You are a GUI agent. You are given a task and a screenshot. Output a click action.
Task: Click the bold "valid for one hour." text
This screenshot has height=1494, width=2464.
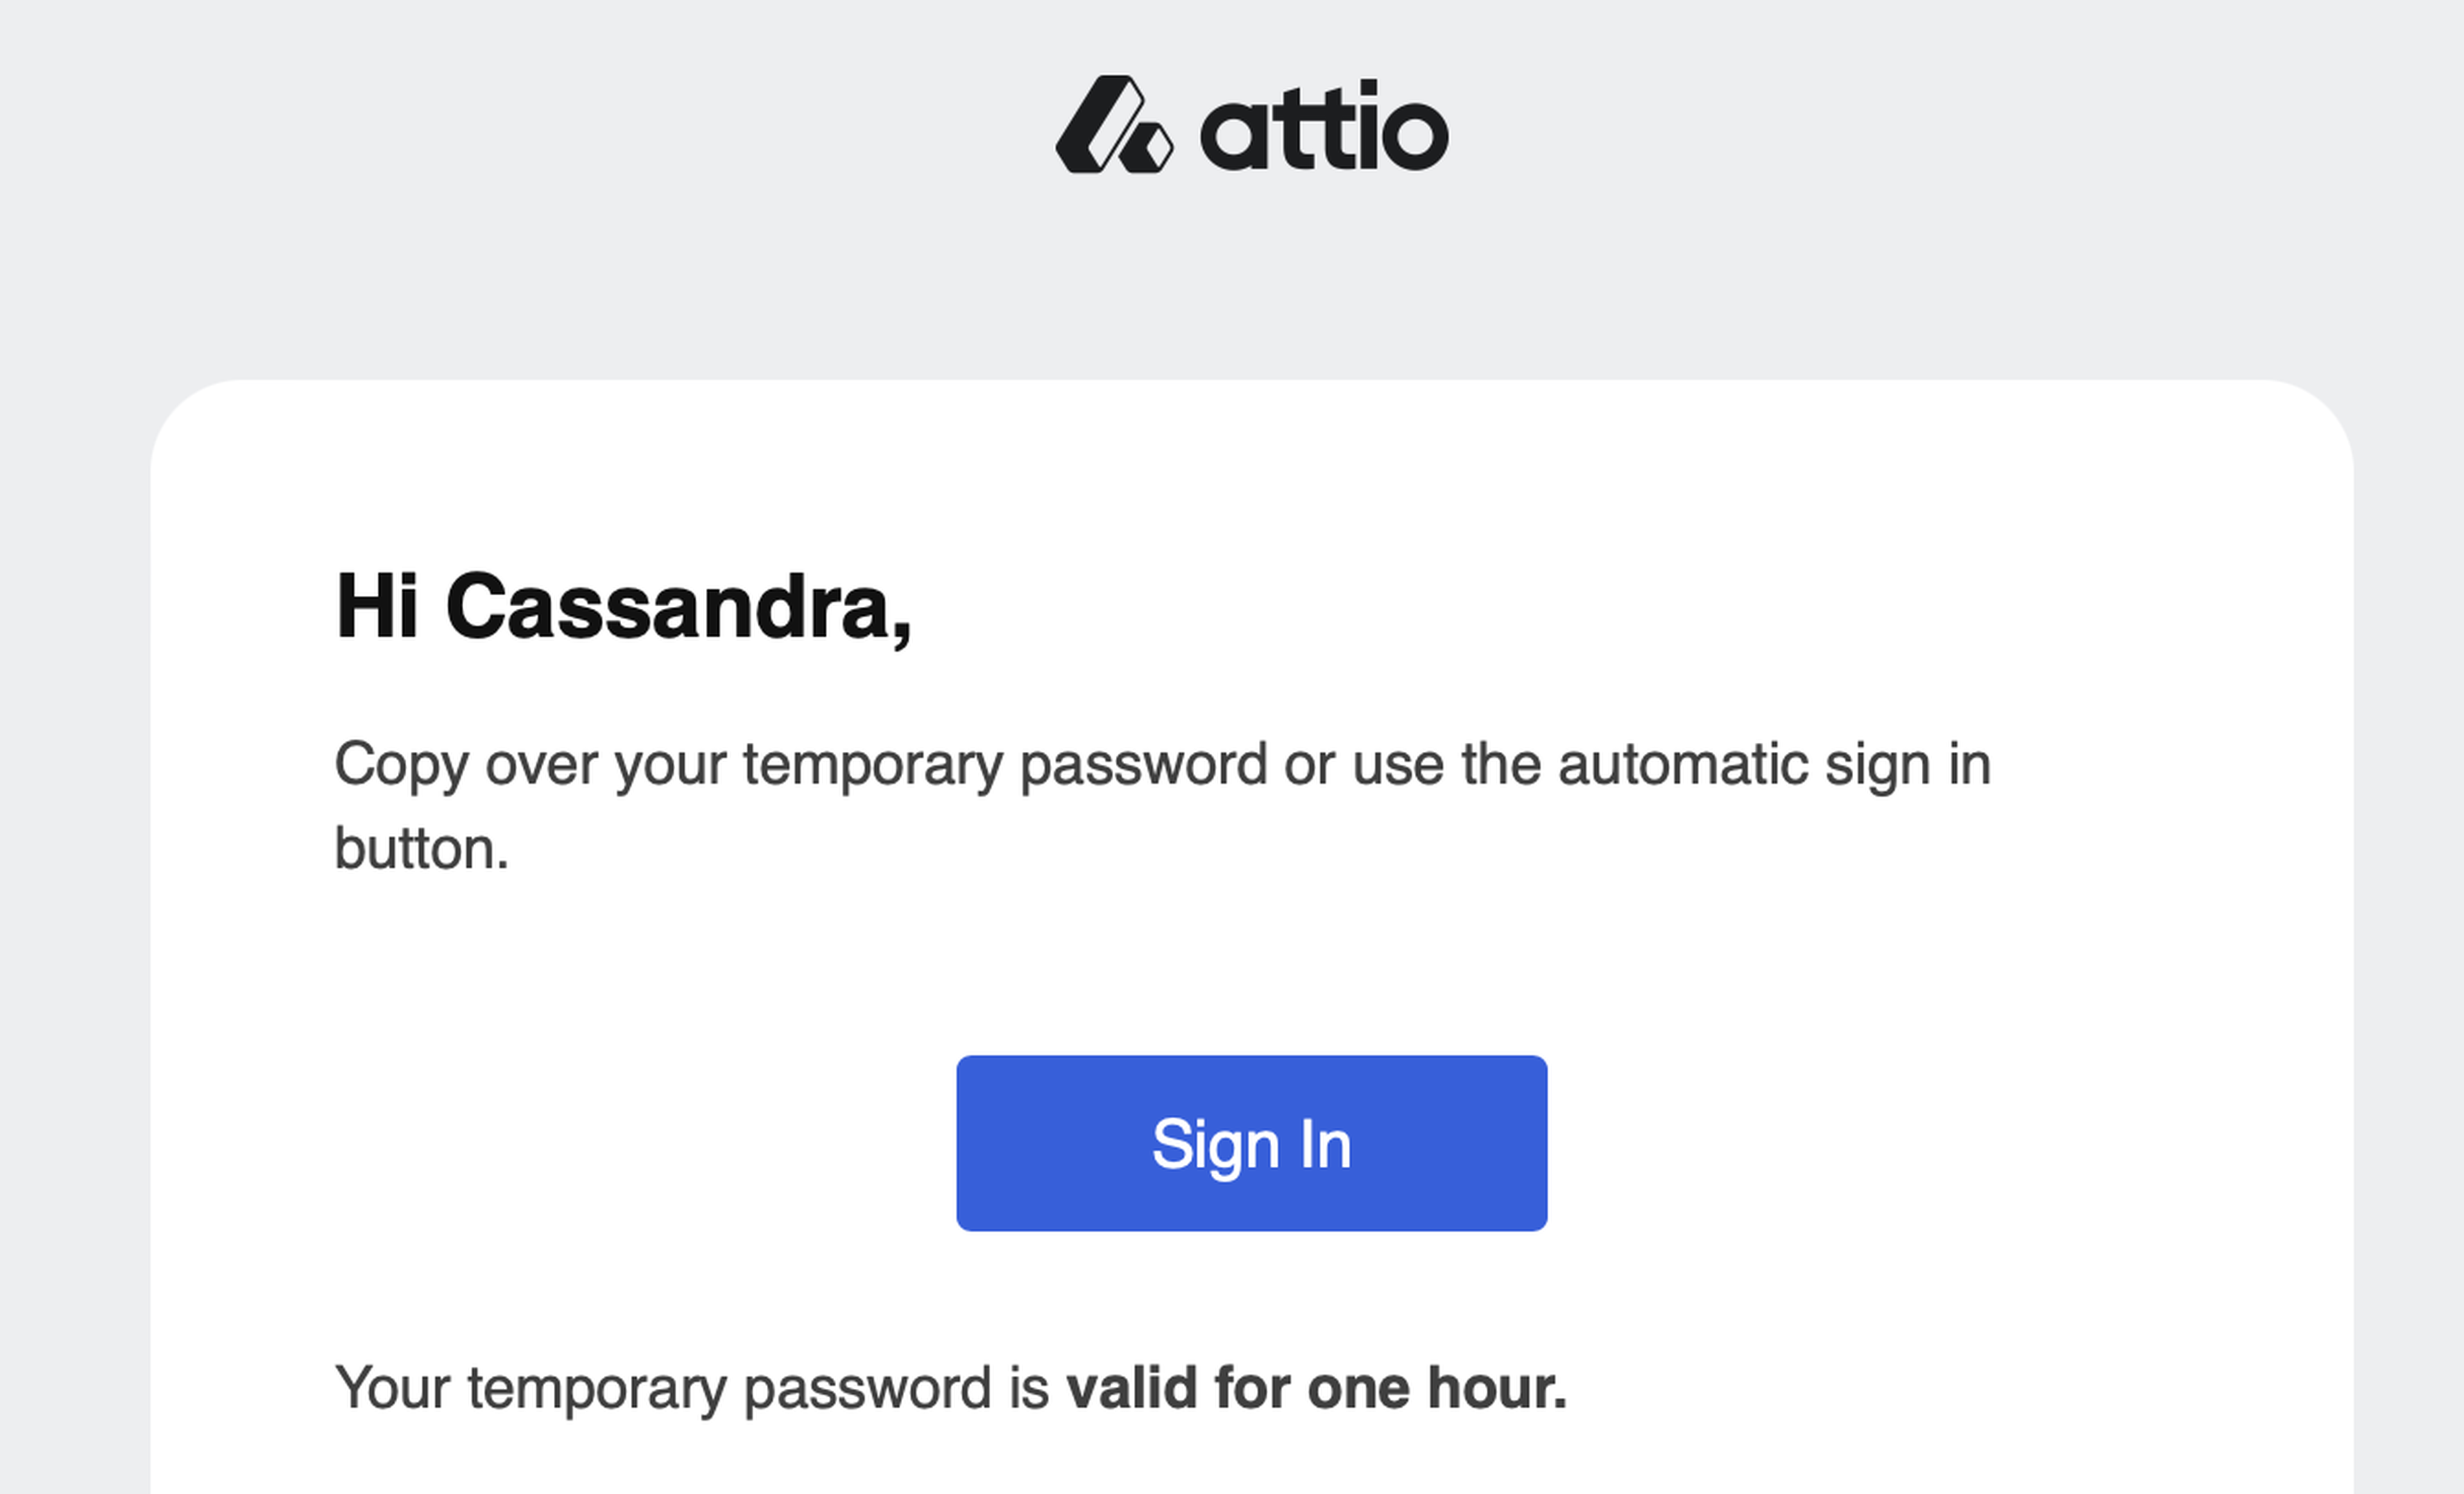(1316, 1388)
